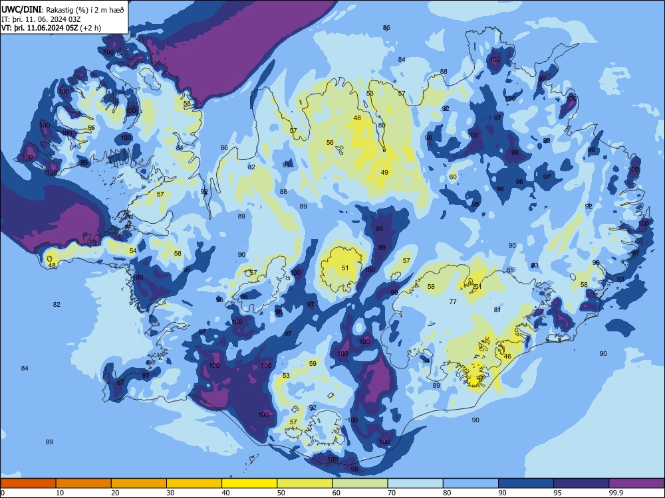Select the 40-50 bright yellow legend swatch
This screenshot has height=498, width=665.
[249, 483]
